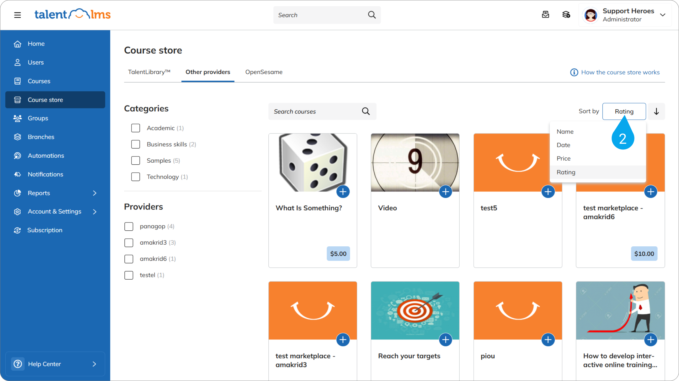The image size is (679, 381).
Task: Add the Reach your targets course
Action: point(445,340)
